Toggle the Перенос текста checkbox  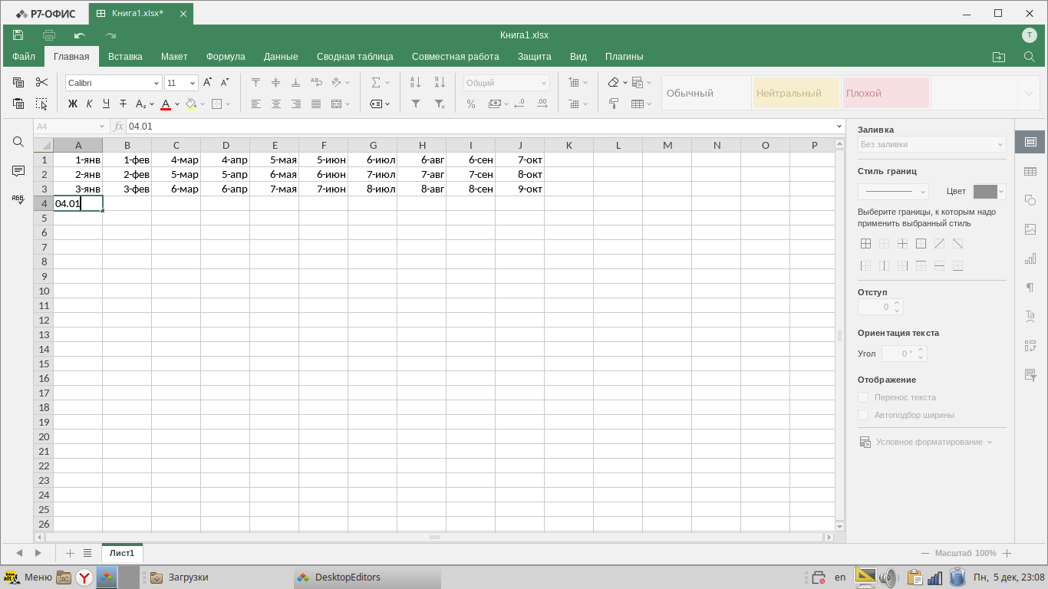863,397
